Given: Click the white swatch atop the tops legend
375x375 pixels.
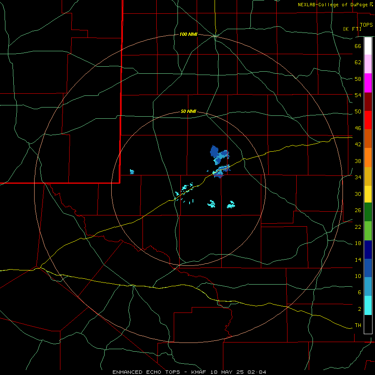Looking at the screenshot, I should click(x=368, y=46).
